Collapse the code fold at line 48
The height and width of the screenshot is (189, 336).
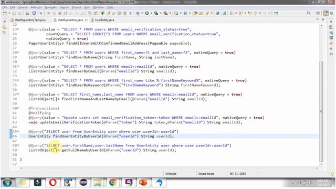(x=18, y=145)
